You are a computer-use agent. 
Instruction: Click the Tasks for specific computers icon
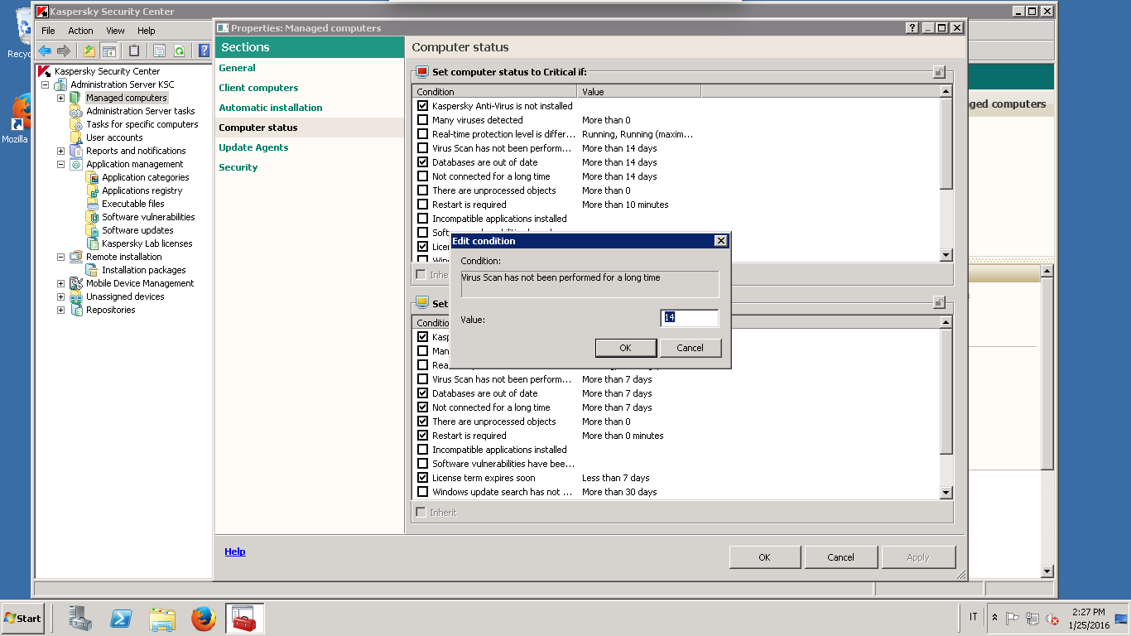[x=76, y=124]
